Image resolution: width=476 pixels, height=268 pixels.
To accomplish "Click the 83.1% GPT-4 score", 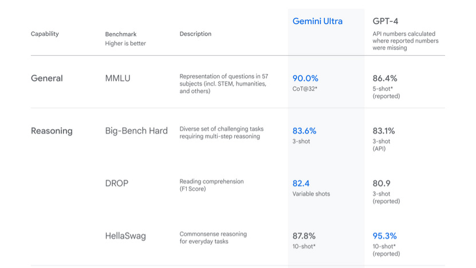I will pos(384,131).
